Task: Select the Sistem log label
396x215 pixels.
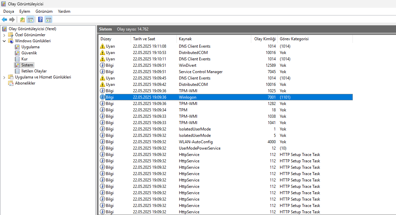Action: (27, 65)
